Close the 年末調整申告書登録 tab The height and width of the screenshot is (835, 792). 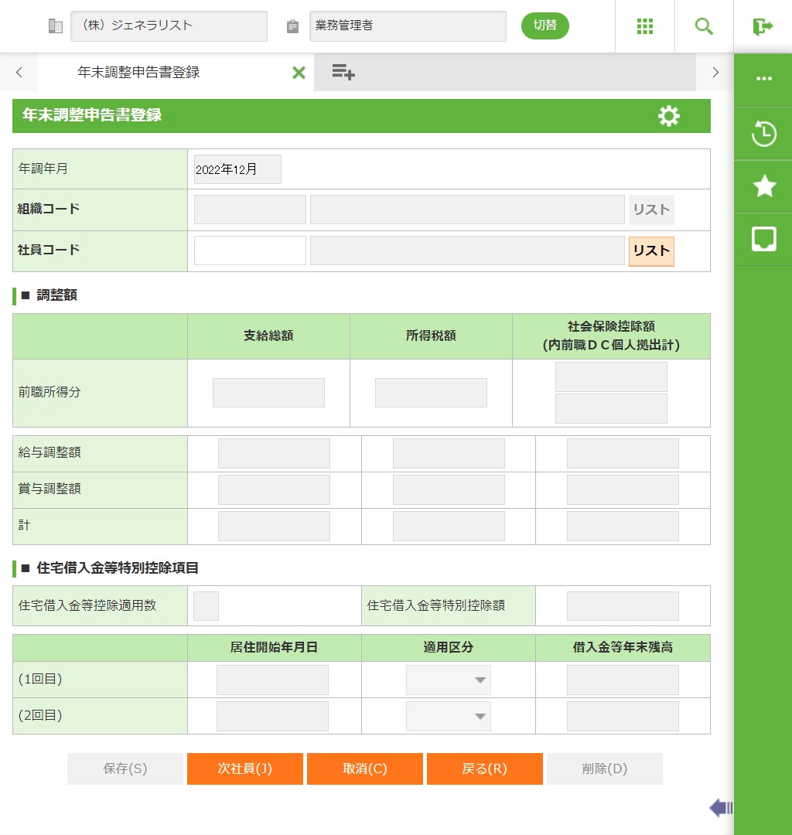coord(299,73)
